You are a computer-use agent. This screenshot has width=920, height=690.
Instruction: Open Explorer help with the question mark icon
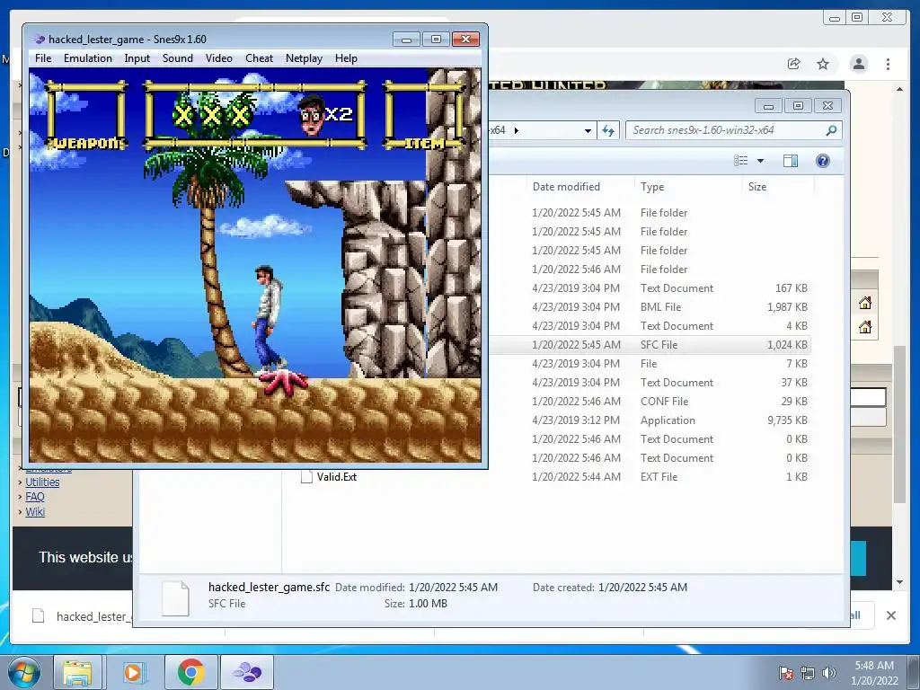click(x=823, y=160)
